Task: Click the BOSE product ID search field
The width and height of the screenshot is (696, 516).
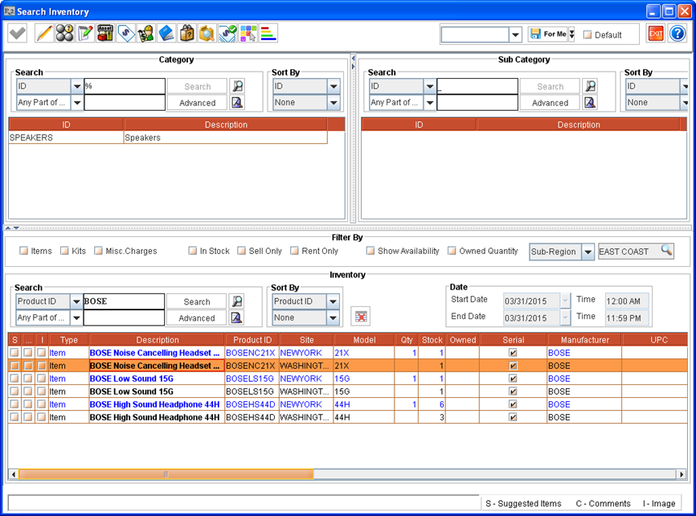Action: coord(124,301)
